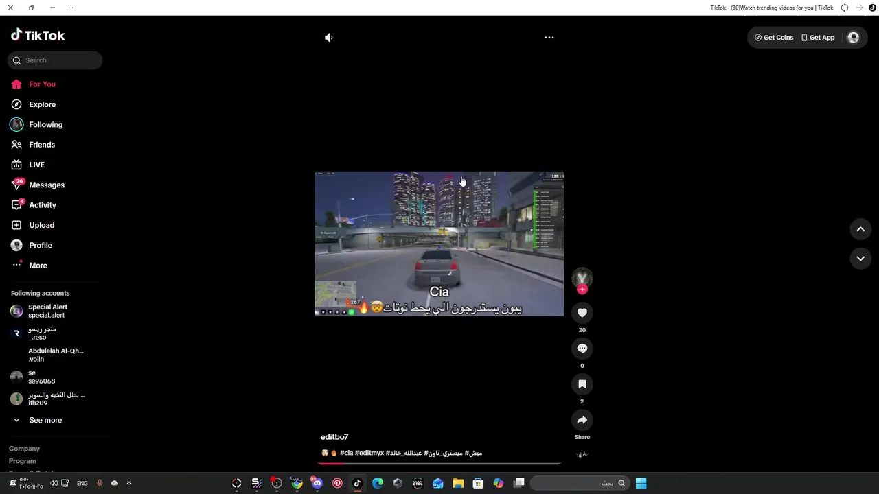The height and width of the screenshot is (494, 879).
Task: Seek on the video progress bar
Action: point(439,463)
